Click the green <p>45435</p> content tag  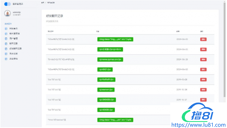coord(106,110)
